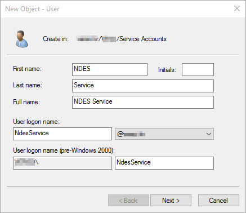The image size is (246, 213).
Task: Click the Last name label
Action: pos(28,85)
